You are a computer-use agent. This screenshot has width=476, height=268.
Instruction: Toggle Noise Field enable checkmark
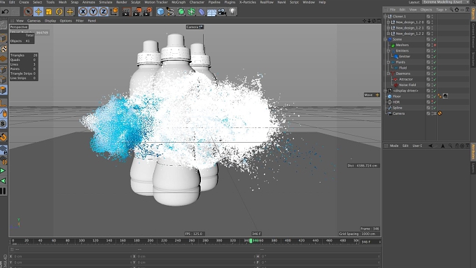(435, 85)
